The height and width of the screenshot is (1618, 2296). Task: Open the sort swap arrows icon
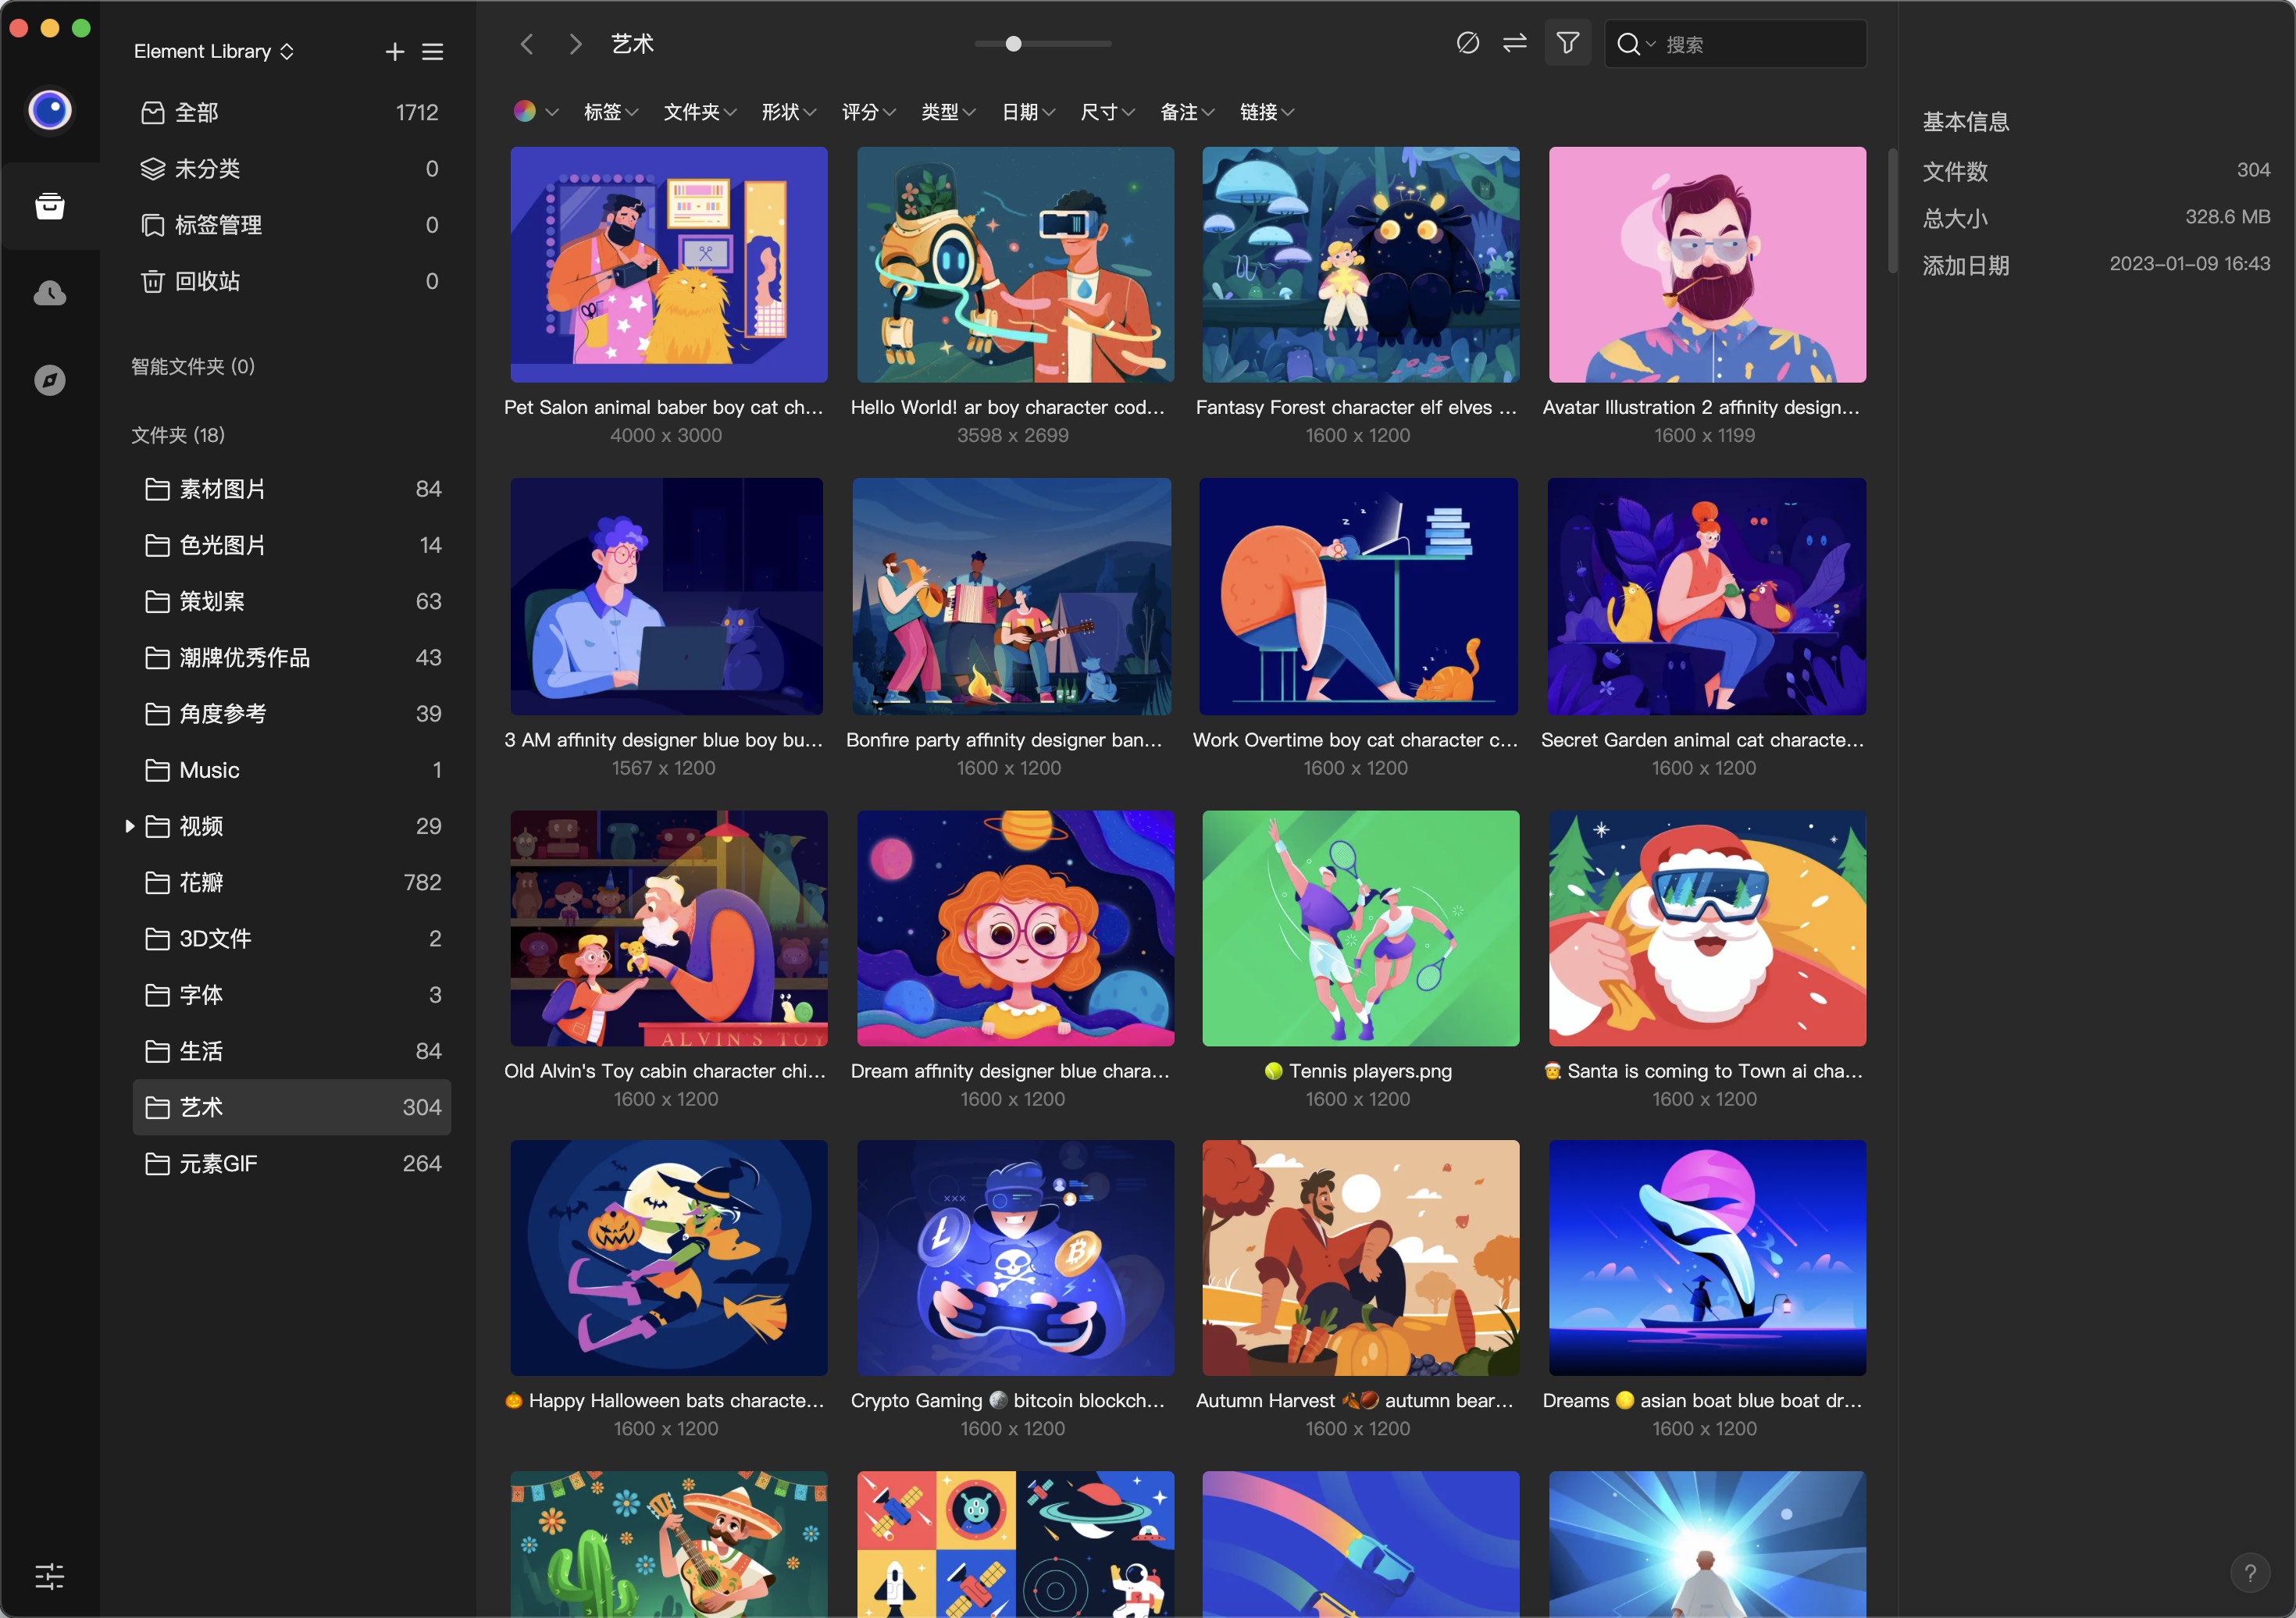tap(1514, 43)
